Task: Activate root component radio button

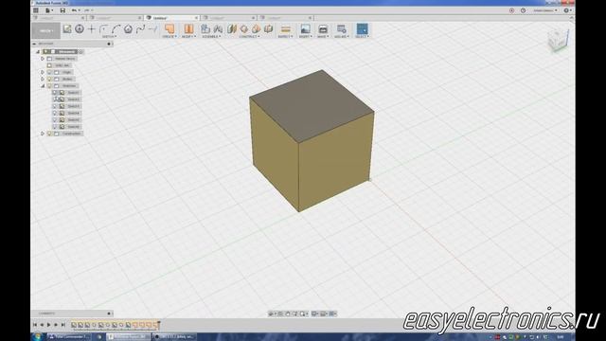Action: click(81, 51)
